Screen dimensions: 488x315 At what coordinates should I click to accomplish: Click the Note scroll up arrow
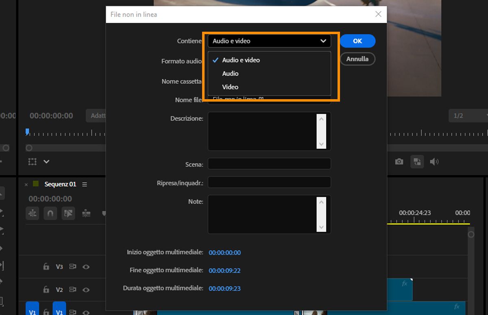pos(321,202)
